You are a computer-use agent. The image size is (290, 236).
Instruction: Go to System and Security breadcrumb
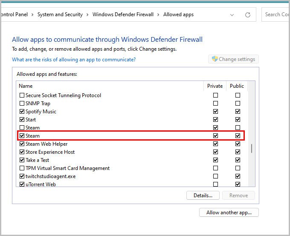pyautogui.click(x=60, y=14)
